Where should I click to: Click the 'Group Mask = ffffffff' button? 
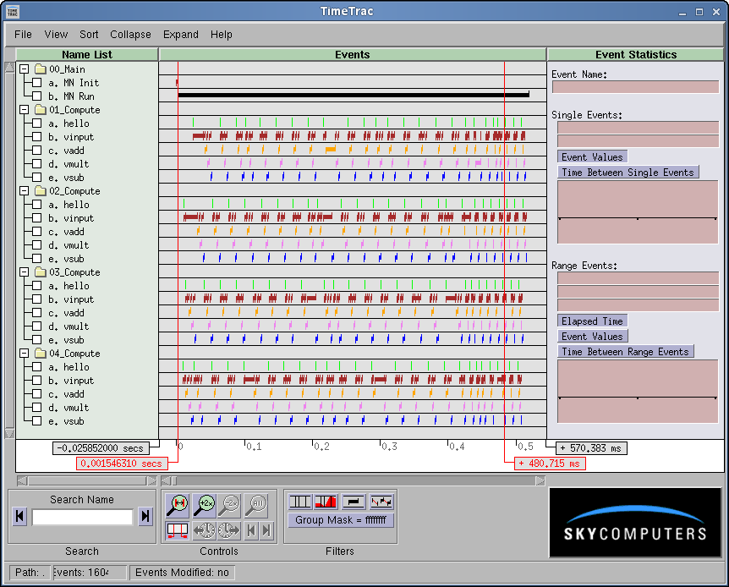point(341,520)
